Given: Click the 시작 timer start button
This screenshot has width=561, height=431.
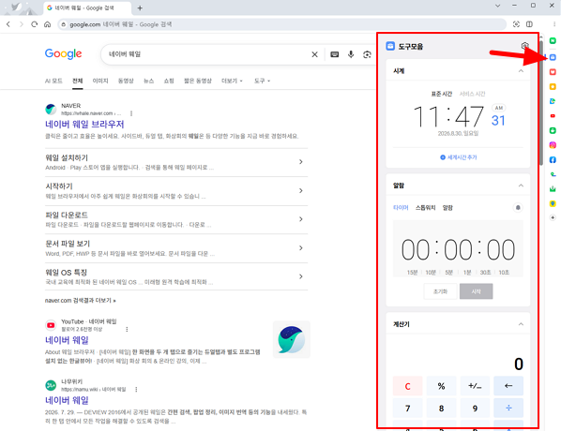Looking at the screenshot, I should coord(476,291).
